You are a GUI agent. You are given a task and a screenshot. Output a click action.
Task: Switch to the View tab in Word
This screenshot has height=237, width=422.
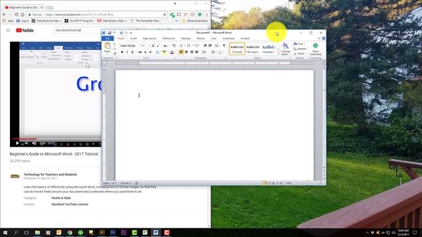tap(214, 38)
